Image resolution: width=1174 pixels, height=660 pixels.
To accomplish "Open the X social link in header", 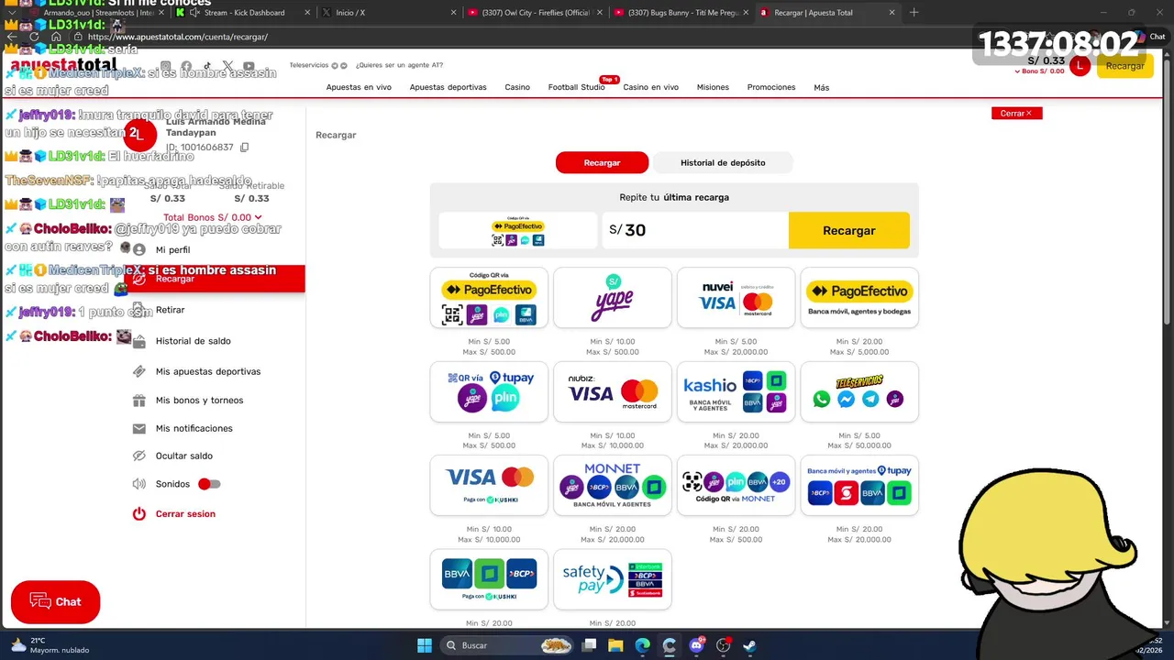I will [x=227, y=66].
